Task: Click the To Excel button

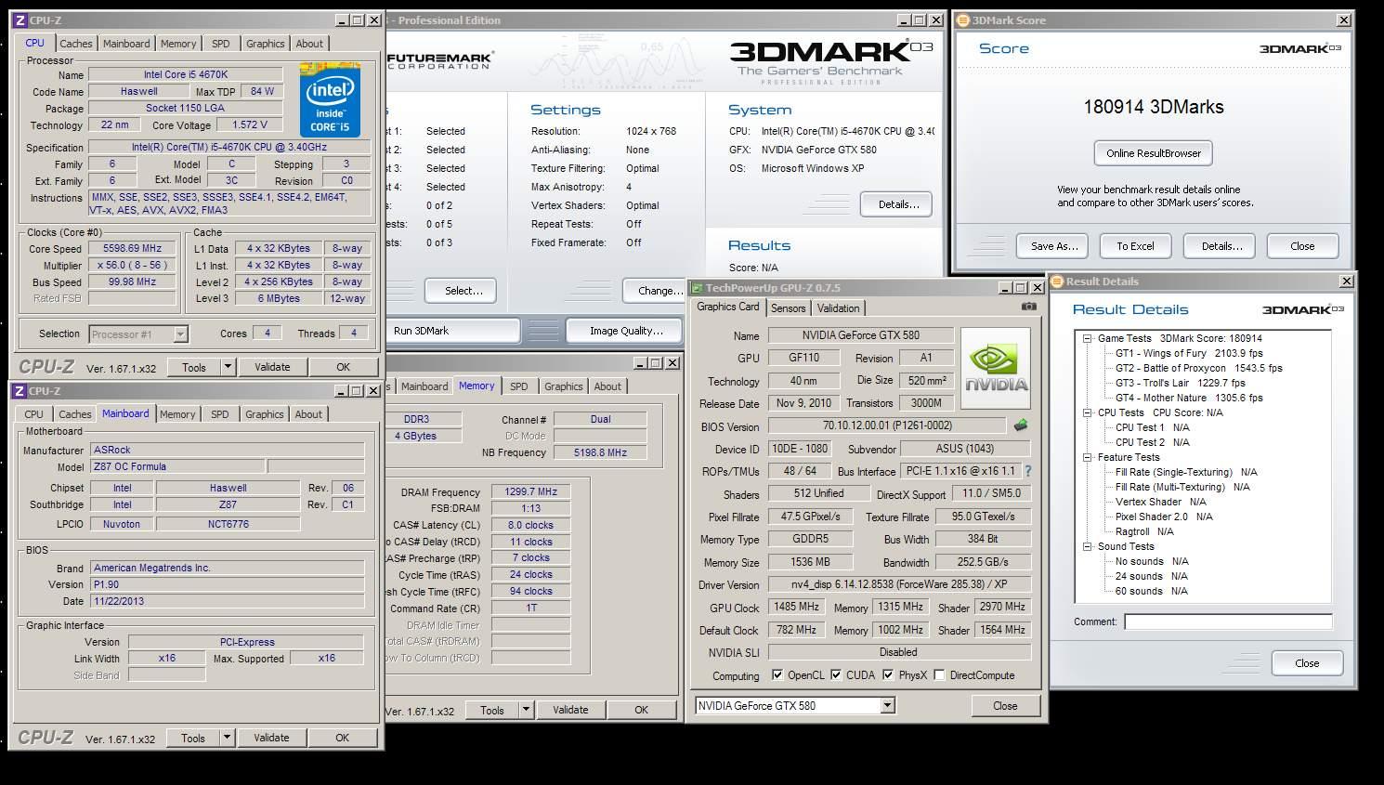Action: [1135, 246]
